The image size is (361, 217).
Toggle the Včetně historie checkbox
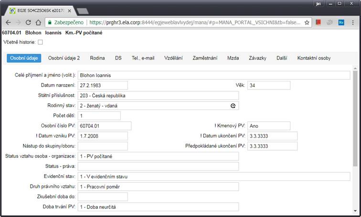(40, 42)
